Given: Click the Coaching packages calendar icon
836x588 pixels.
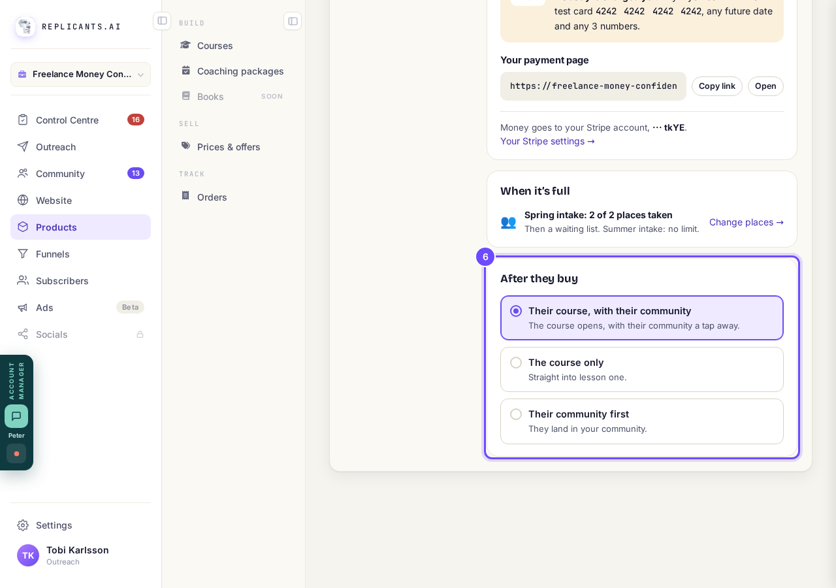Looking at the screenshot, I should [186, 71].
